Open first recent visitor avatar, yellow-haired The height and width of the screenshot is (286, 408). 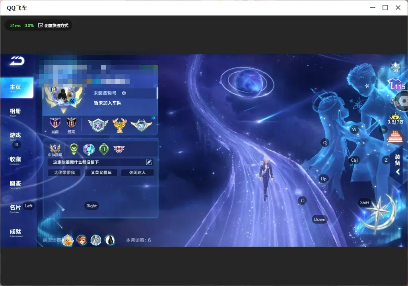pos(68,240)
